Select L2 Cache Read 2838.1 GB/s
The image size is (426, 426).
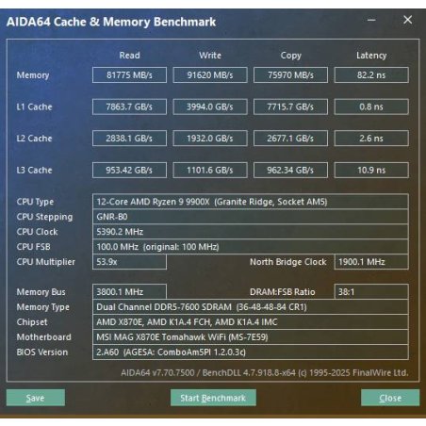click(129, 139)
